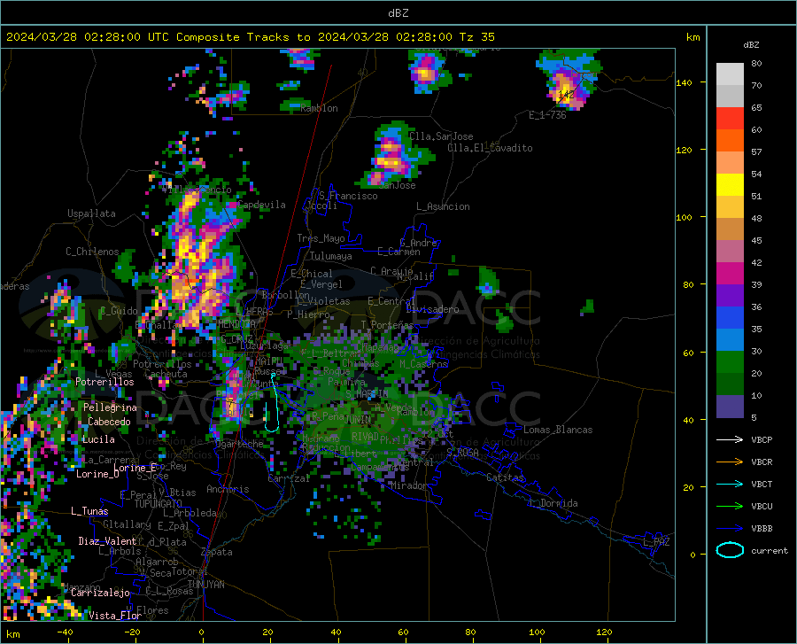The width and height of the screenshot is (797, 644).
Task: Click the L_PAZ label near right edge
Action: click(656, 542)
